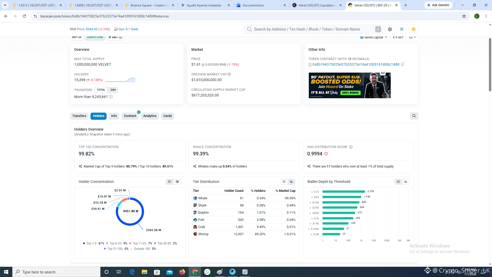Open Task View on taskbar
Screen dimensions: 492x277
(x=119, y=272)
